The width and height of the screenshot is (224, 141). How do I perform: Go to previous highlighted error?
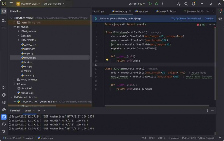[x=210, y=25]
